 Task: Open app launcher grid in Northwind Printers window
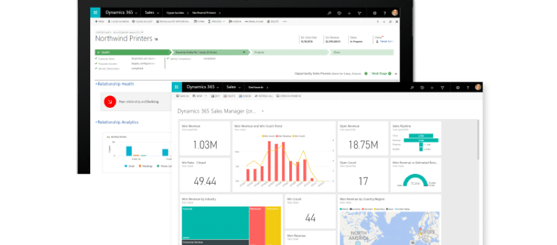click(95, 13)
